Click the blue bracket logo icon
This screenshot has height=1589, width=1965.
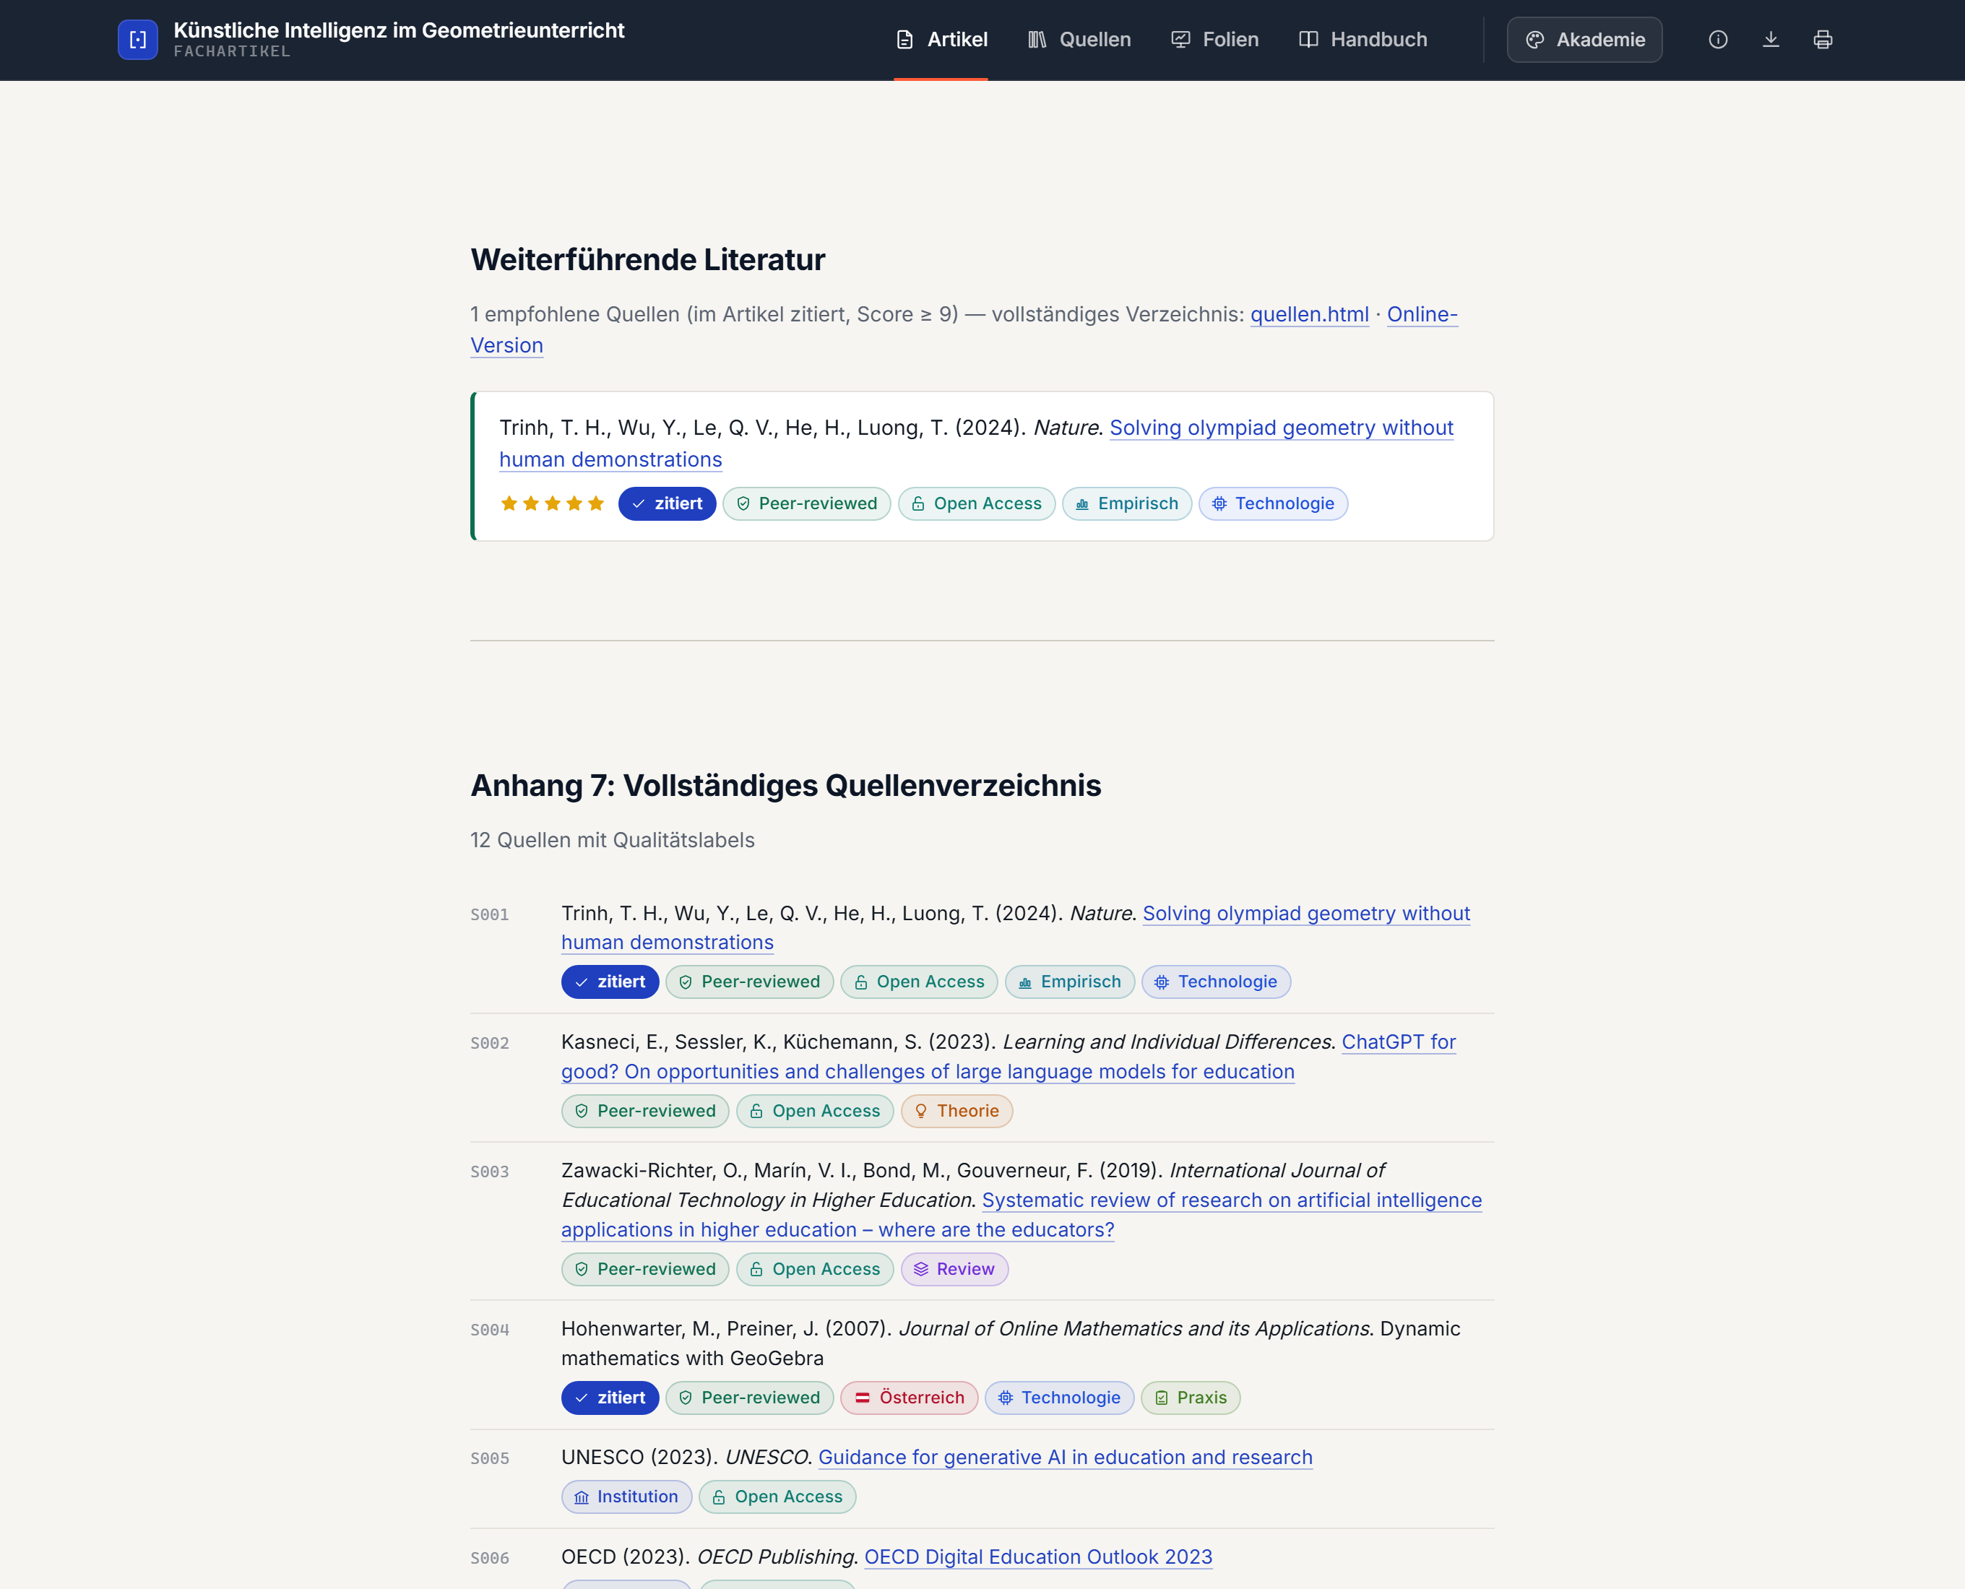[137, 39]
